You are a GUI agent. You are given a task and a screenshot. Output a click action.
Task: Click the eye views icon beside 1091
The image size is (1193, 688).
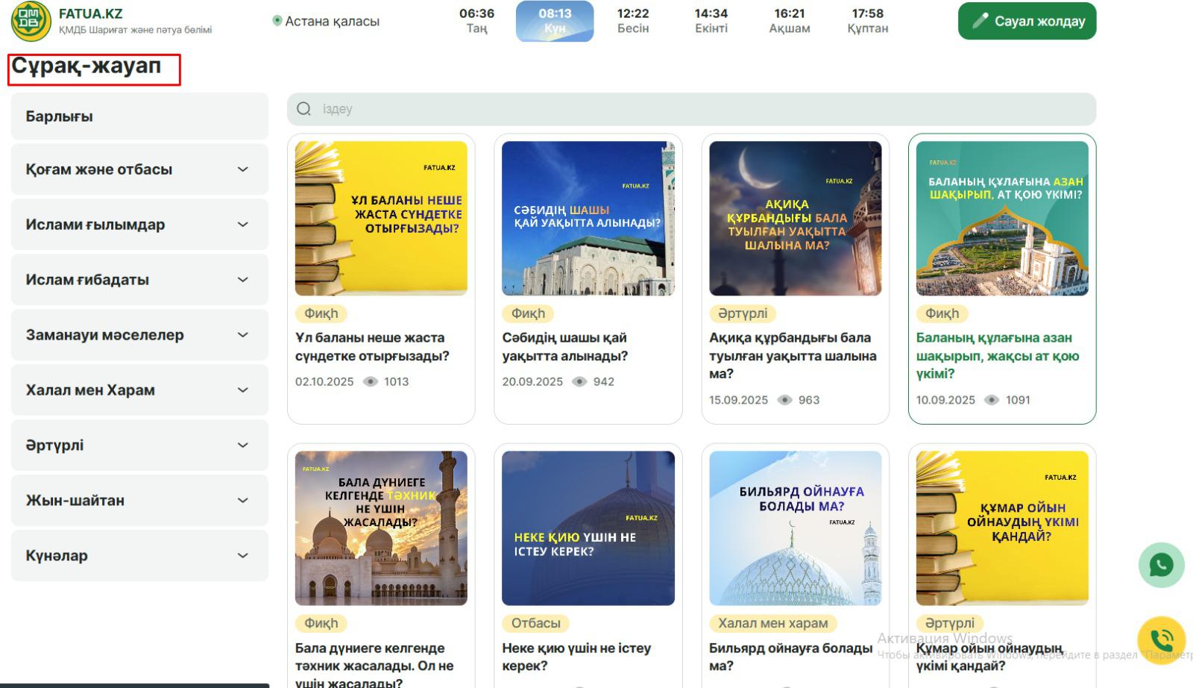(992, 400)
